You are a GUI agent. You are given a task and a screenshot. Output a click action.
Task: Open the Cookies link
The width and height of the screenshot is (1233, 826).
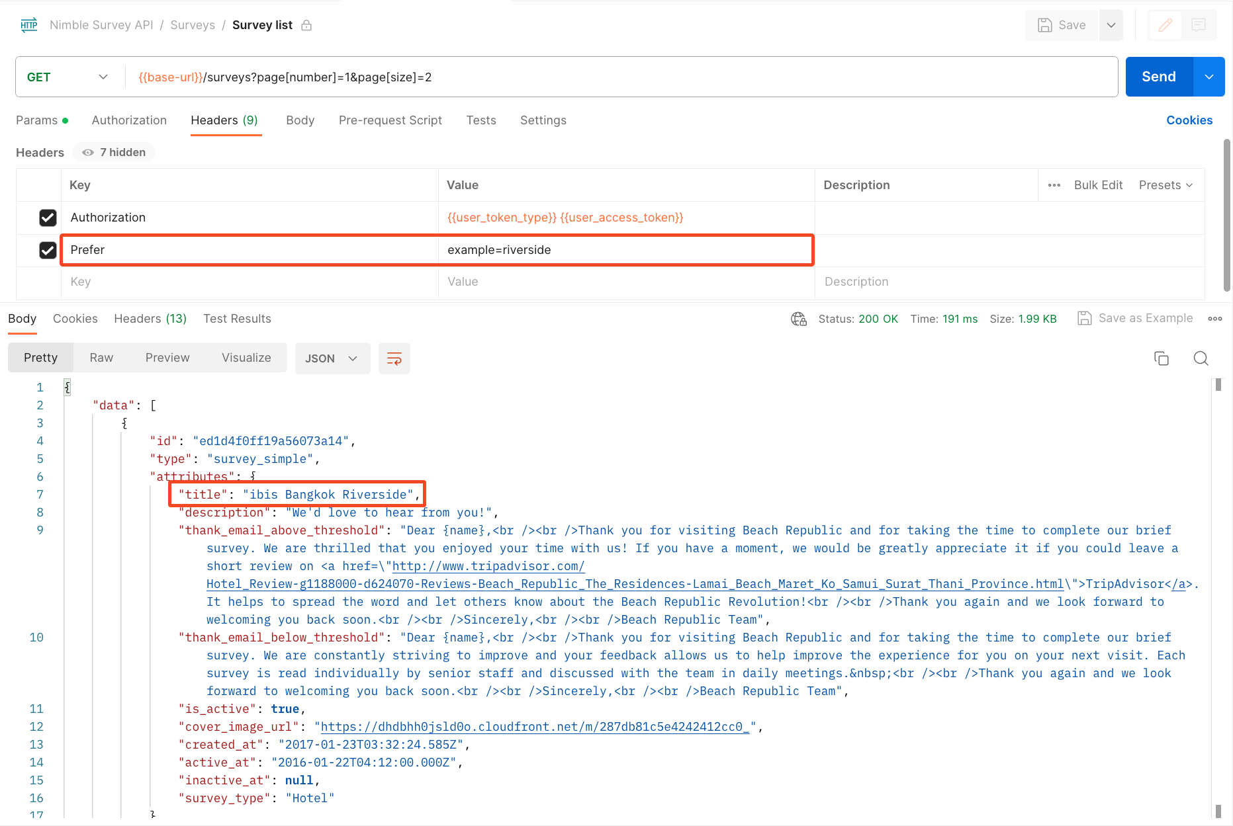coord(1189,120)
